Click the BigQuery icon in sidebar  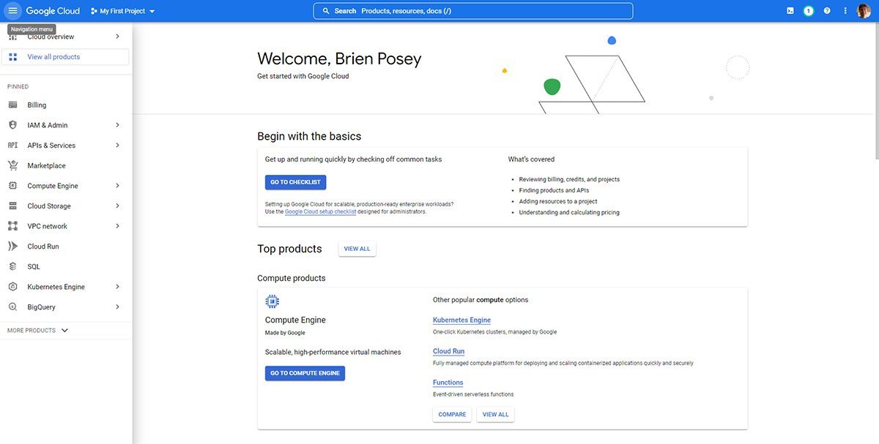12,307
